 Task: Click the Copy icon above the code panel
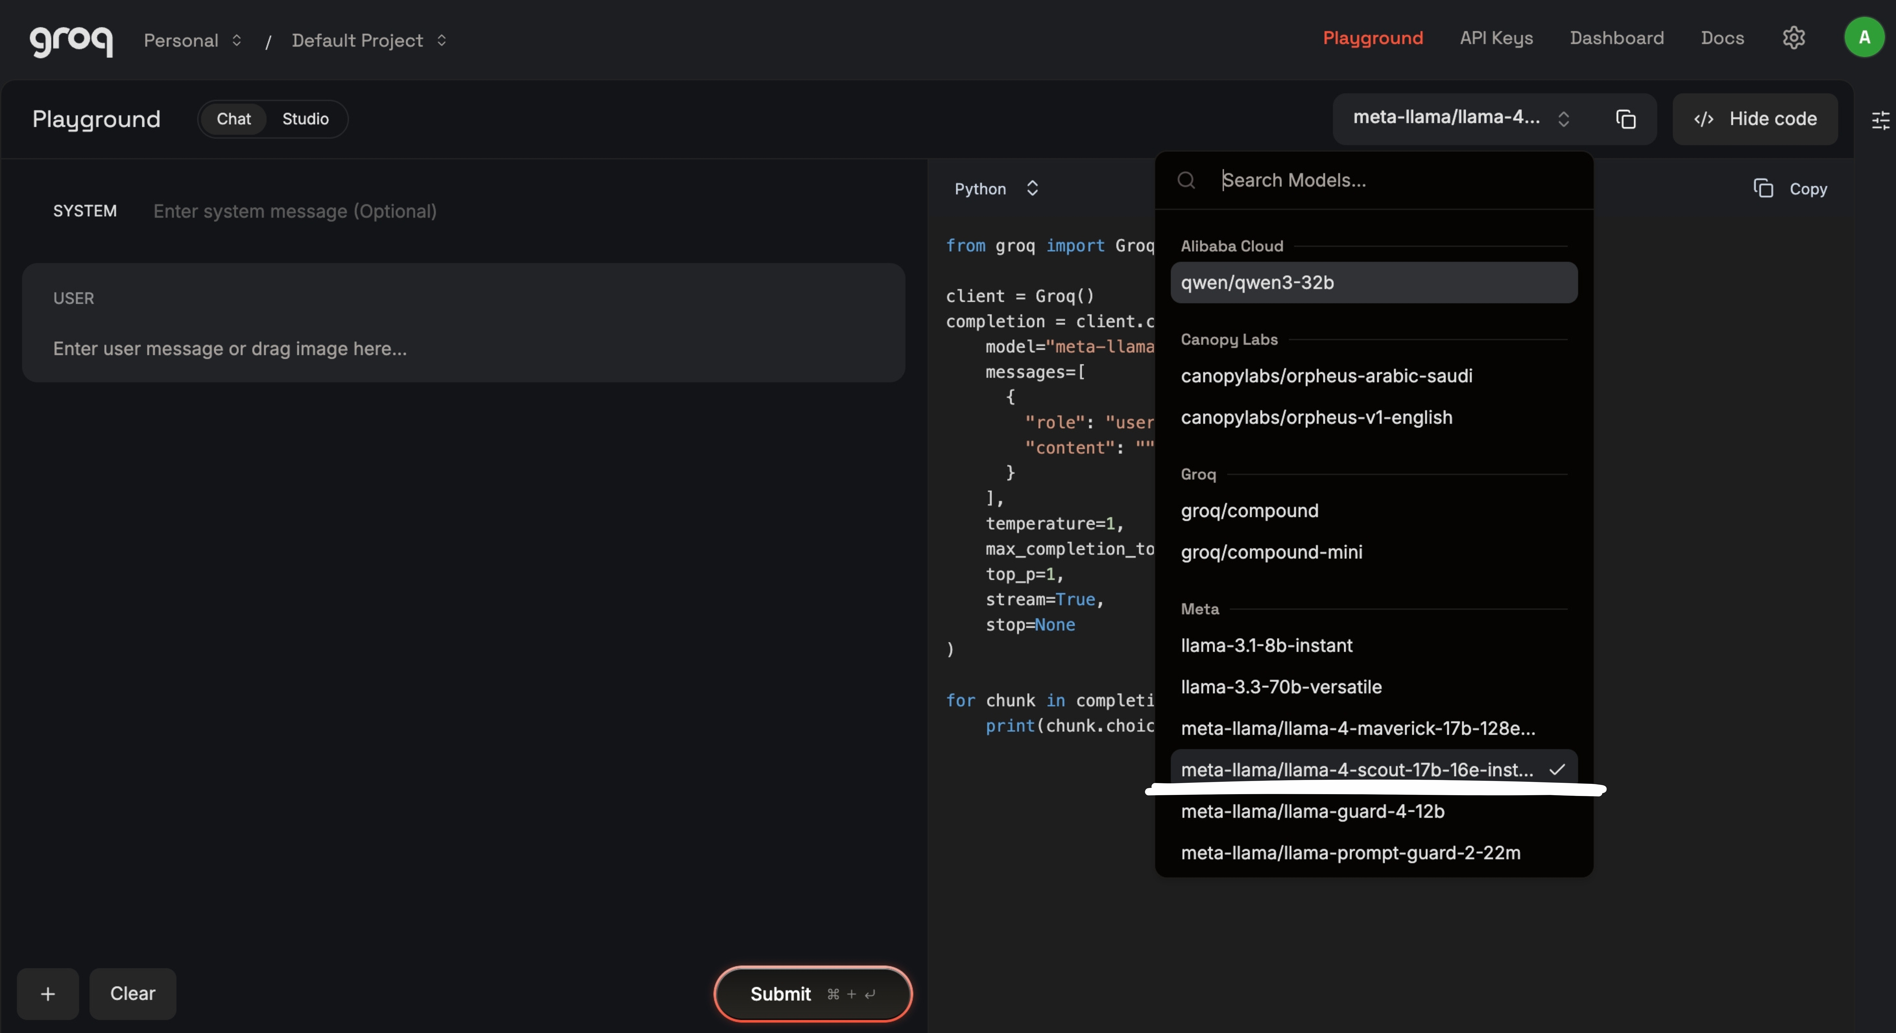1792,188
